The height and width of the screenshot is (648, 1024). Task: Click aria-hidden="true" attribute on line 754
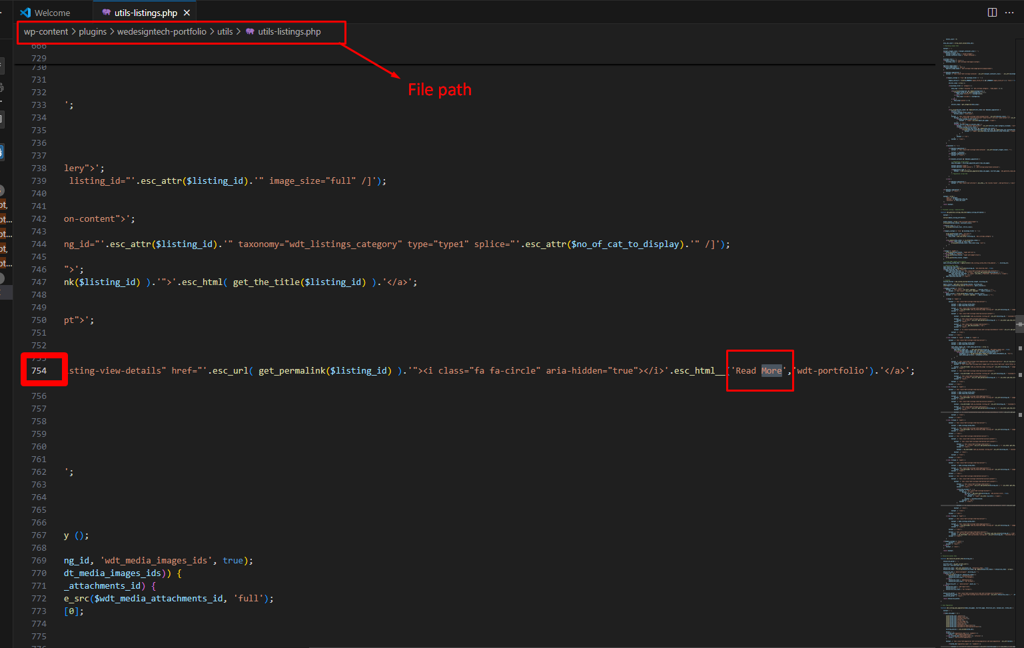coord(592,370)
